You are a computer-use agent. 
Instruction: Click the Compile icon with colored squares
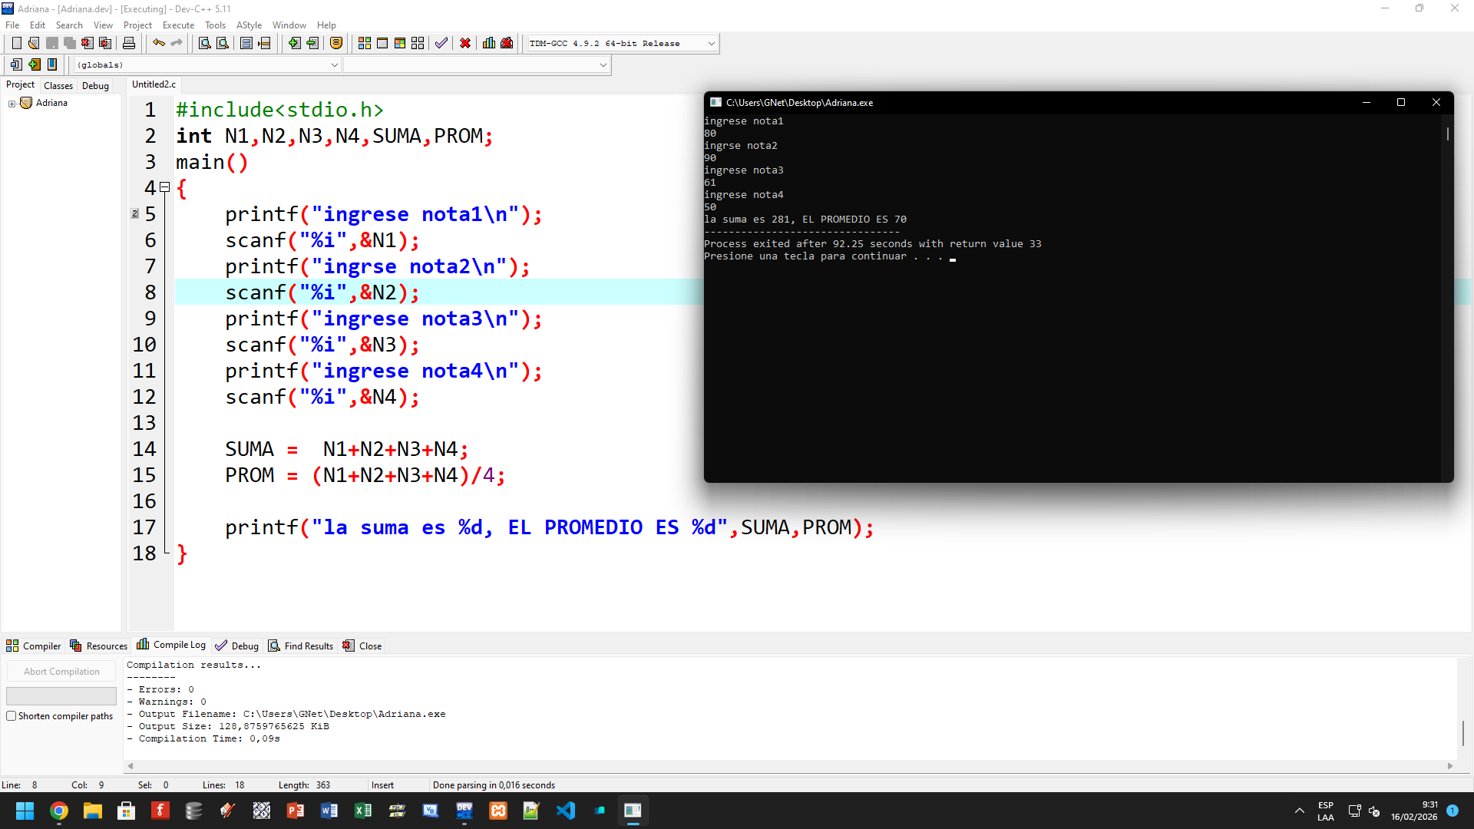point(365,44)
